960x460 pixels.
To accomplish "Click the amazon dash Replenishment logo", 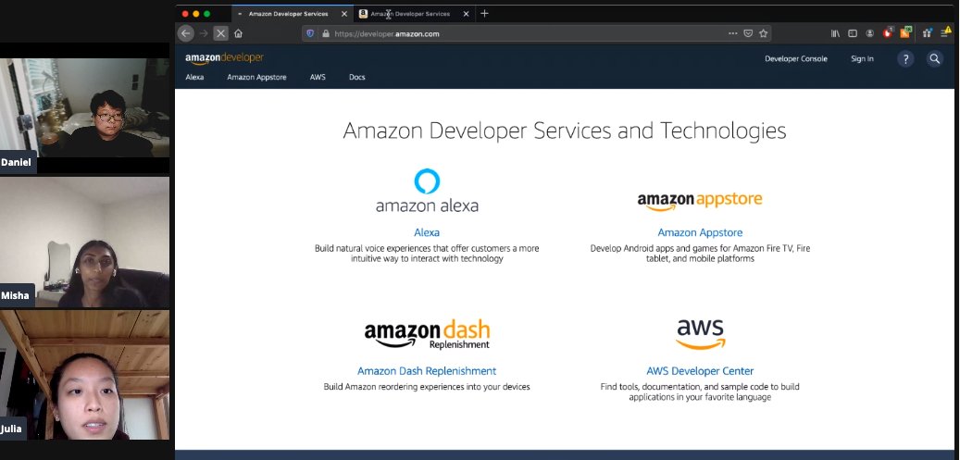I will (427, 334).
